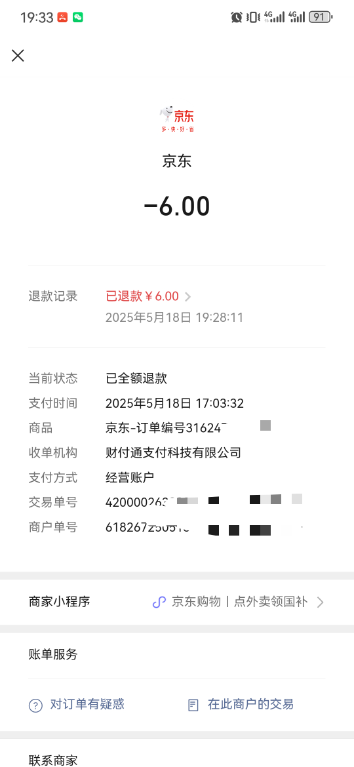The height and width of the screenshot is (767, 354).
Task: Tap the battery level indicator
Action: 321,17
